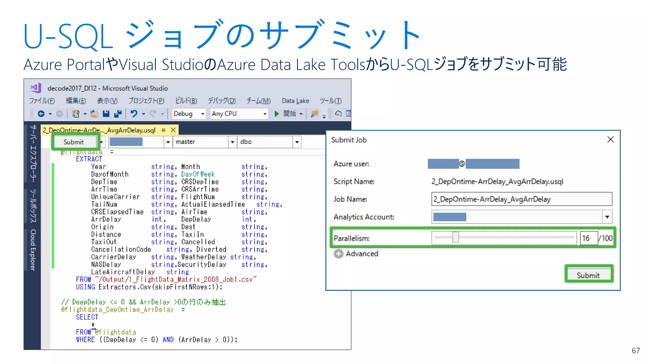Click the Navigate Forward arrow icon
This screenshot has width=647, height=364.
[x=59, y=114]
